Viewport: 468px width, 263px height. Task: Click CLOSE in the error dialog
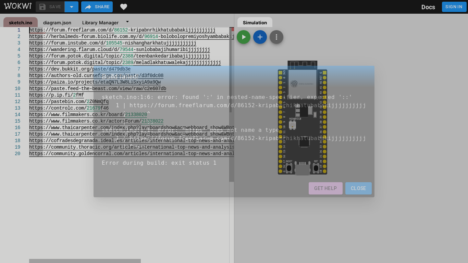[358, 188]
